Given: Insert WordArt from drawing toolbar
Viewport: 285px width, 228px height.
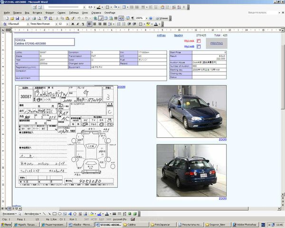Looking at the screenshot, I should click(70, 214).
